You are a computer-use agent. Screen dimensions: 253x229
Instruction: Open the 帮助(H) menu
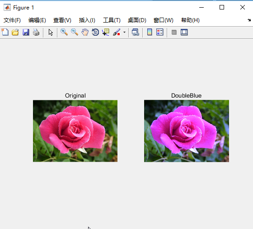pos(190,20)
